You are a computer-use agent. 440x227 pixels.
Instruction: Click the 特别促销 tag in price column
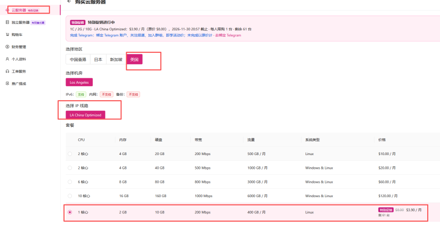(x=386, y=210)
